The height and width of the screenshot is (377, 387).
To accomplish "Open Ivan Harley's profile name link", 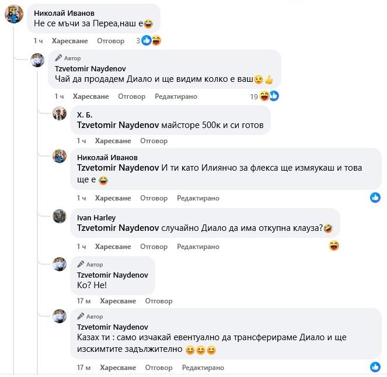I will pyautogui.click(x=95, y=217).
